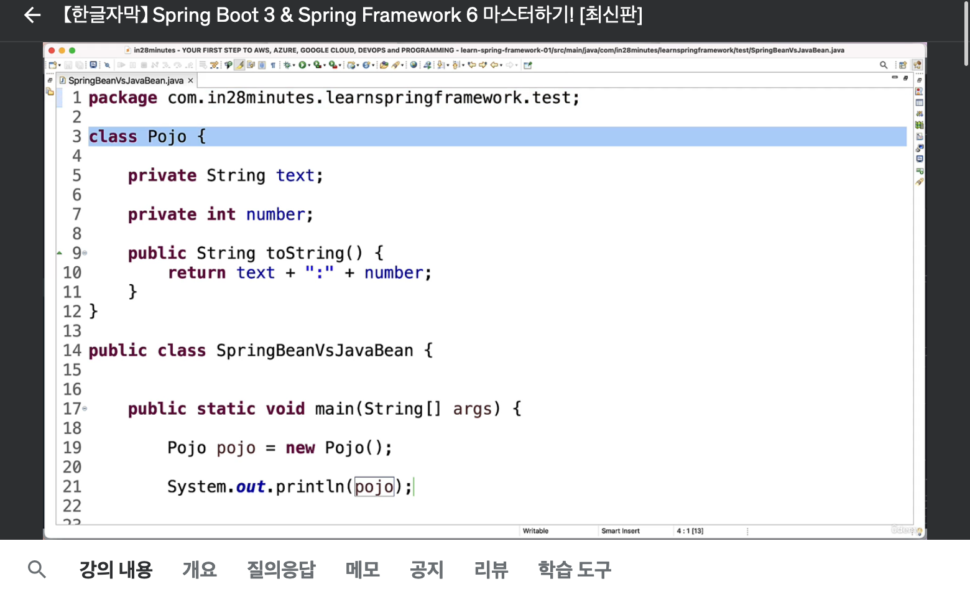Image resolution: width=970 pixels, height=597 pixels.
Task: Click the New Java Package icon
Action: 351,65
